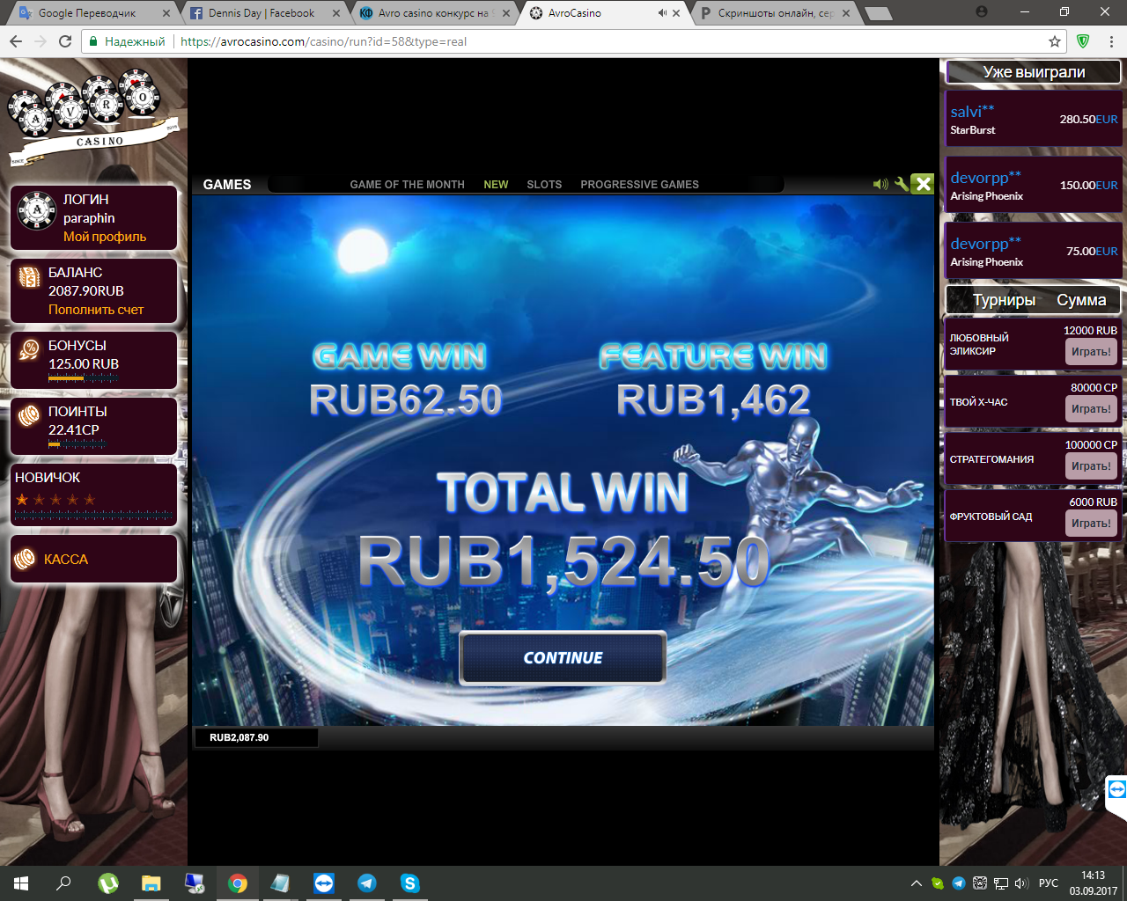Open a new browser tab
Screen dimensions: 1127x901
pos(878,13)
